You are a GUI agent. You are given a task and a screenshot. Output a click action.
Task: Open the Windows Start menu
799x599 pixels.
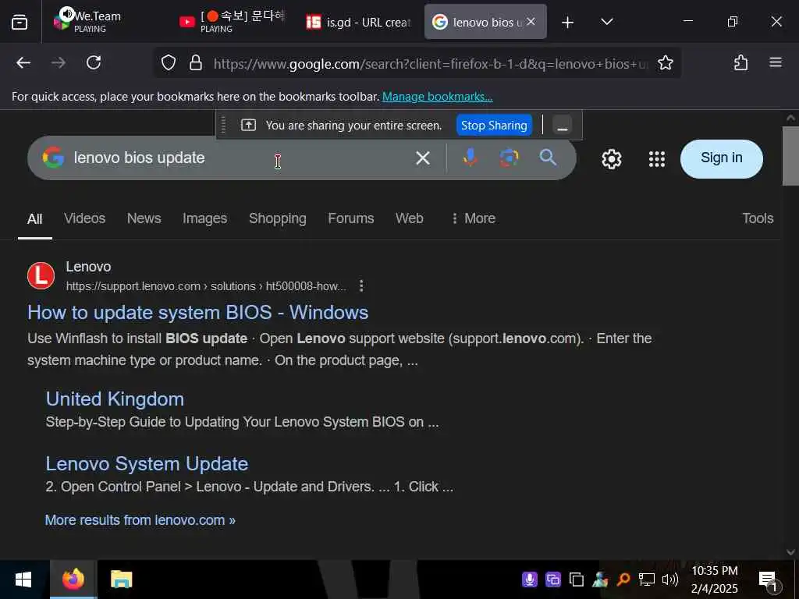[23, 580]
